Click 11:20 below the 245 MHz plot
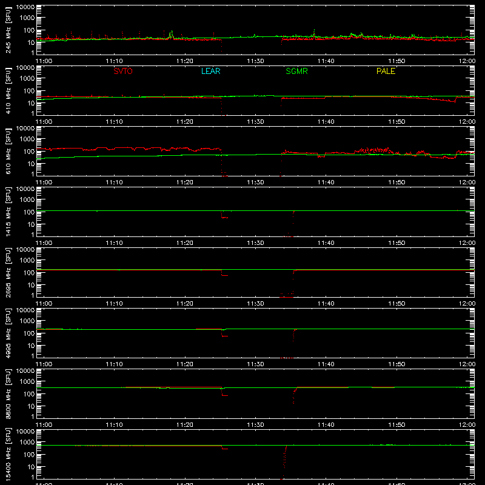Screen dimensions: 485x485 185,61
